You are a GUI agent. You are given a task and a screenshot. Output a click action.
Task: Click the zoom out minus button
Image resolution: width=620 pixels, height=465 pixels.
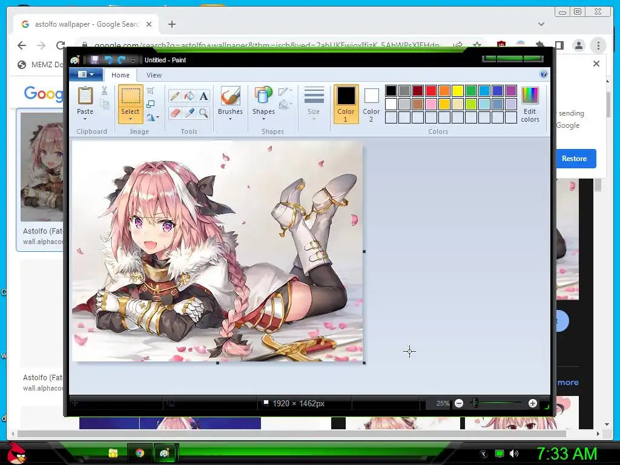point(459,403)
